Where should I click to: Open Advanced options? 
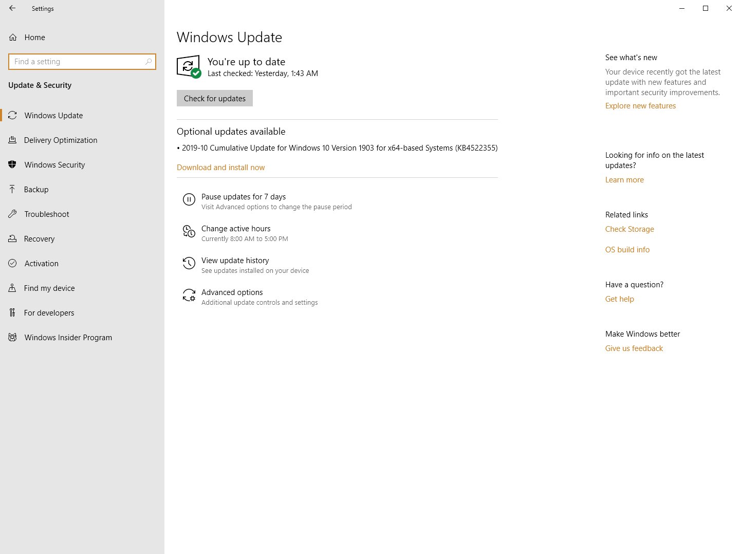tap(250, 297)
